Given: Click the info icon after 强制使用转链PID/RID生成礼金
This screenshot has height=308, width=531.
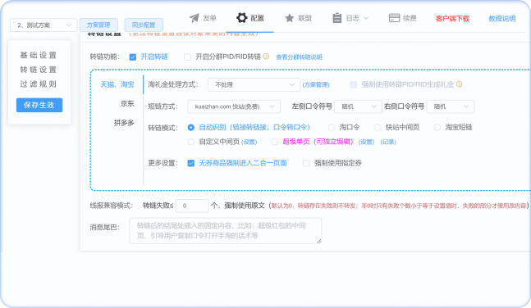Looking at the screenshot, I should click(460, 84).
